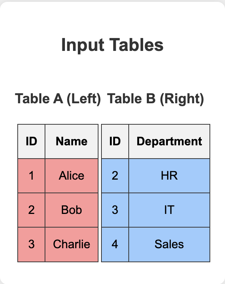Click the Sales department cell
The width and height of the screenshot is (225, 284).
[169, 244]
